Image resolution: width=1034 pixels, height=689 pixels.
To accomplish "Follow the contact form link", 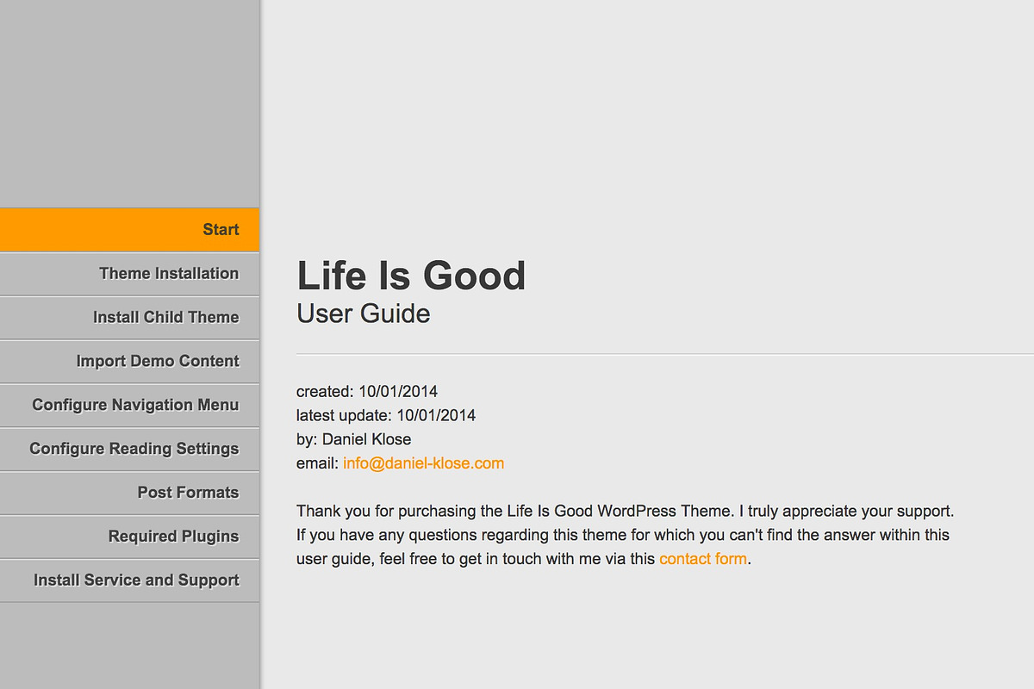I will (x=703, y=559).
